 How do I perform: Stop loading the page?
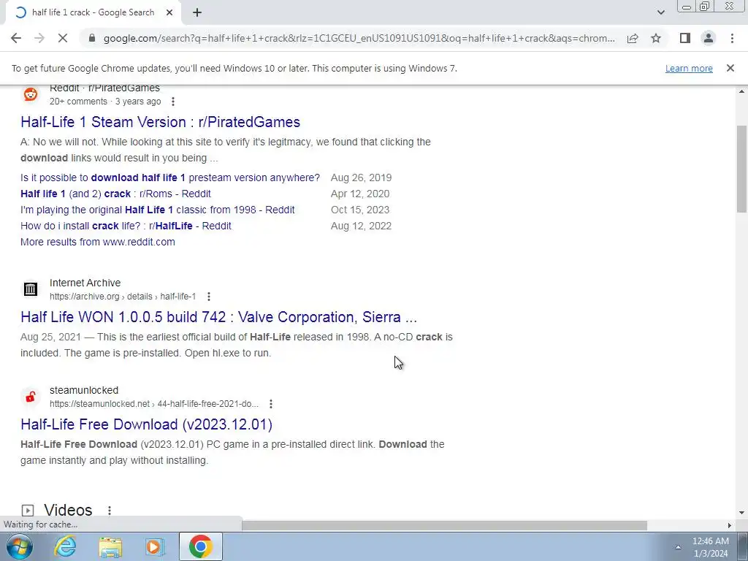pyautogui.click(x=63, y=38)
